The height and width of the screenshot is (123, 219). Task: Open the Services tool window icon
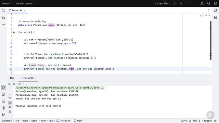tap(3, 94)
